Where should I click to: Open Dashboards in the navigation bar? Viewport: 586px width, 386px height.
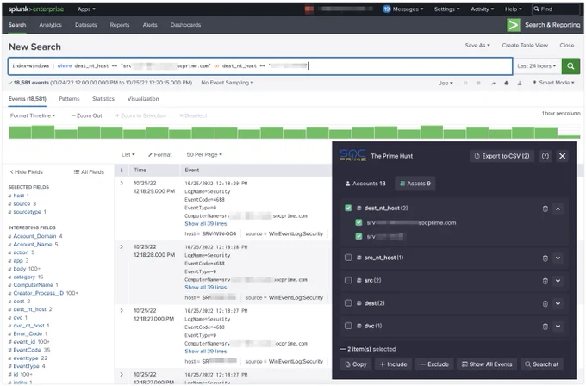tap(185, 25)
